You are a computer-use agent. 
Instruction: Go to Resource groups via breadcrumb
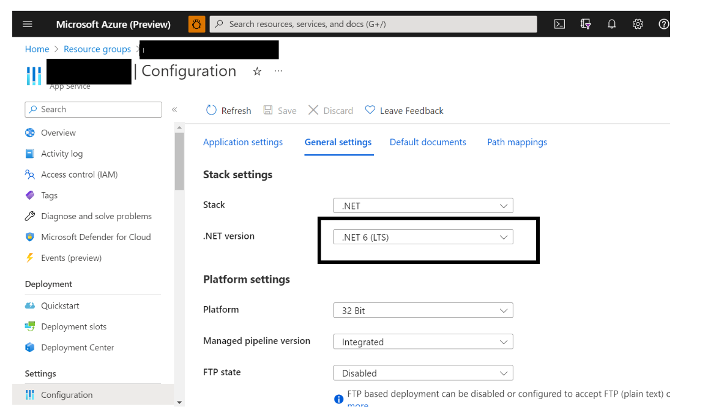point(97,49)
